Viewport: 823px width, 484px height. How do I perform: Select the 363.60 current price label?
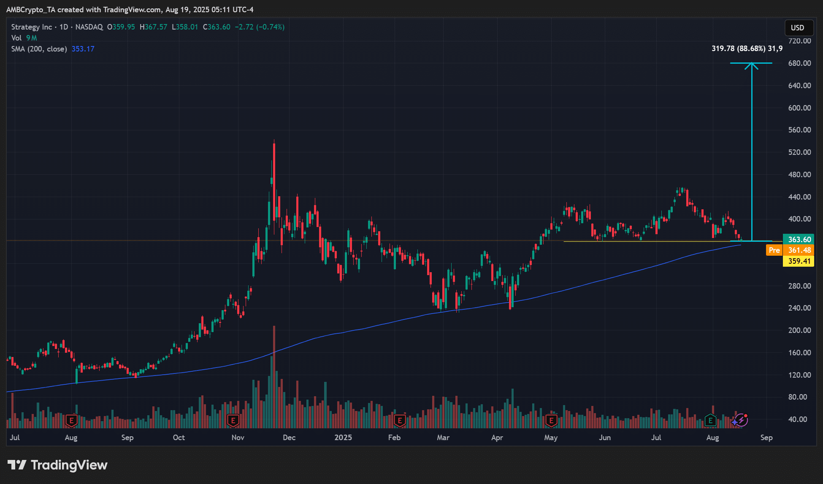click(799, 239)
